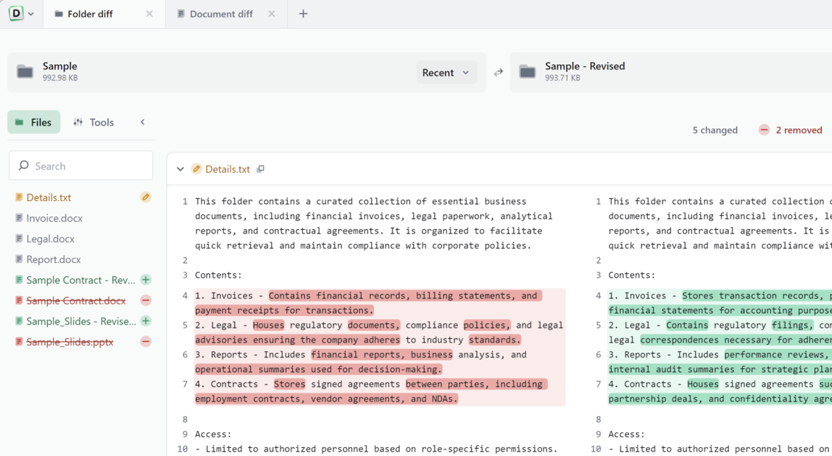The image size is (832, 456).
Task: Open the app logo dropdown menu
Action: click(x=21, y=14)
